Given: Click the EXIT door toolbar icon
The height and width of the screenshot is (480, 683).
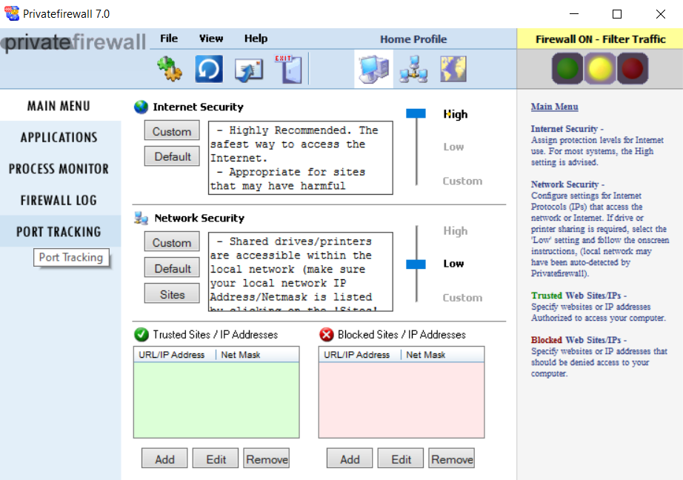Looking at the screenshot, I should pyautogui.click(x=289, y=68).
